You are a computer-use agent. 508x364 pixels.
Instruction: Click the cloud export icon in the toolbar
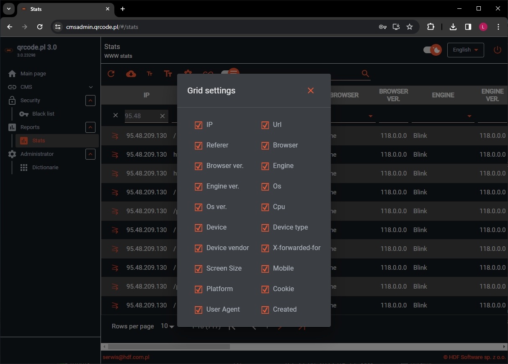pyautogui.click(x=131, y=74)
